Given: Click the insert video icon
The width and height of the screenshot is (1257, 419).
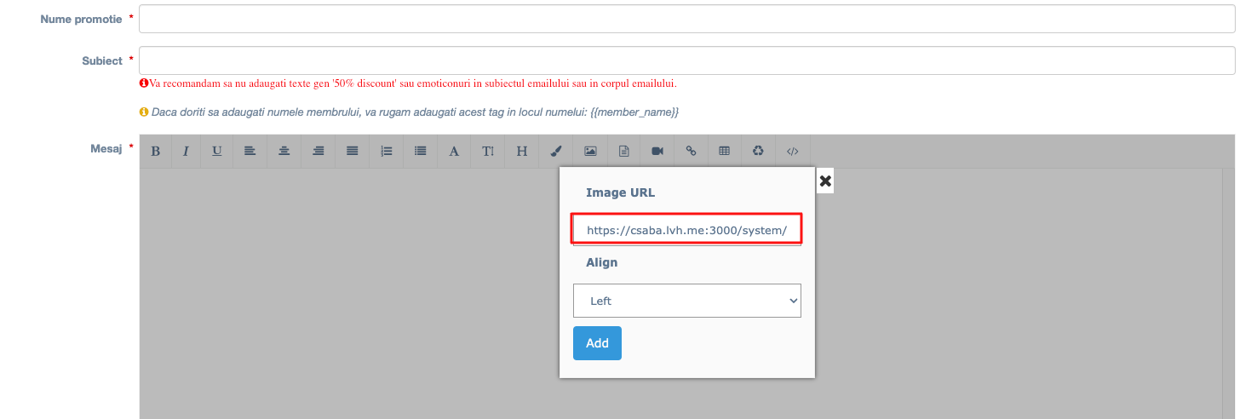Looking at the screenshot, I should tap(657, 151).
